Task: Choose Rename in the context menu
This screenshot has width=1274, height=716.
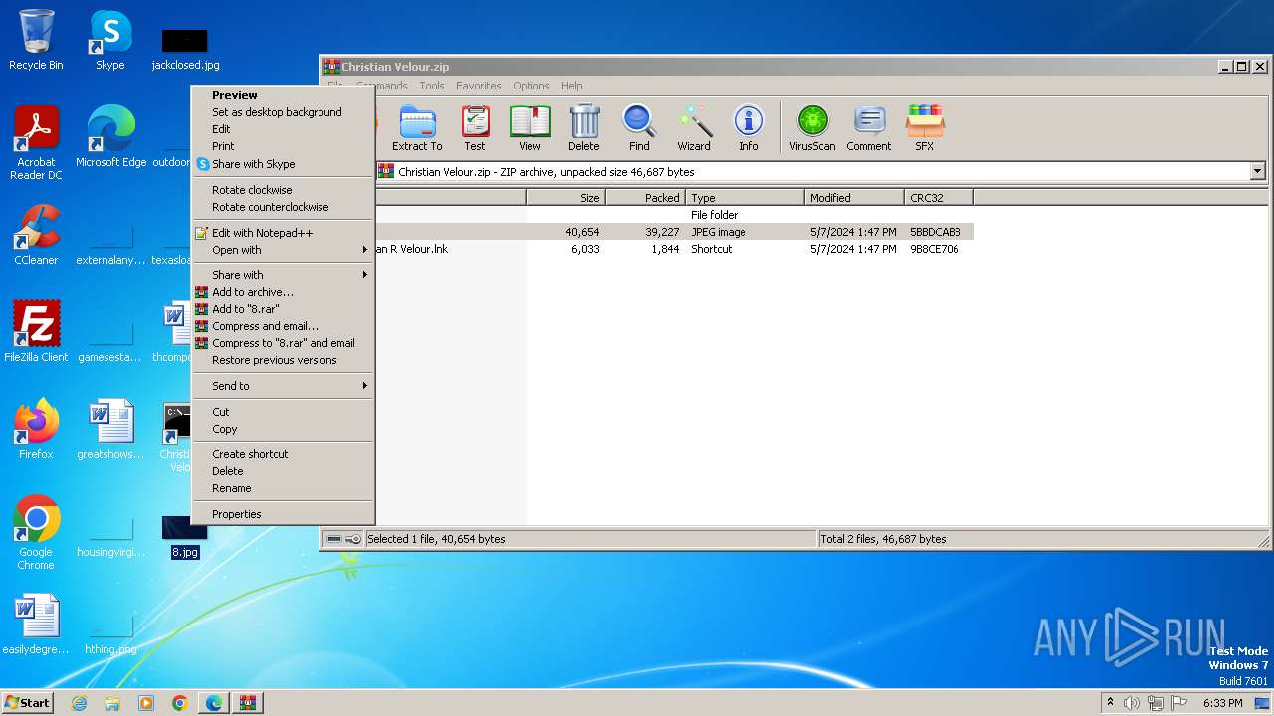Action: 283,488
